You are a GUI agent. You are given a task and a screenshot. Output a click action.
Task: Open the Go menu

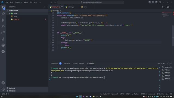pyautogui.click(x=31, y=2)
